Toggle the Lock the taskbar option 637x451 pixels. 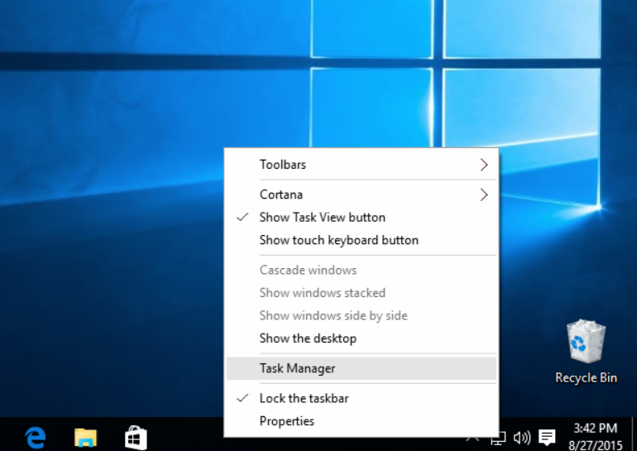(x=304, y=398)
